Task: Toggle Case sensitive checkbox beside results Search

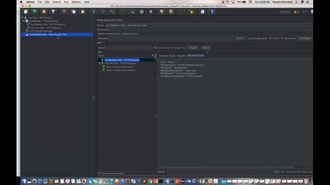Action: [155, 48]
